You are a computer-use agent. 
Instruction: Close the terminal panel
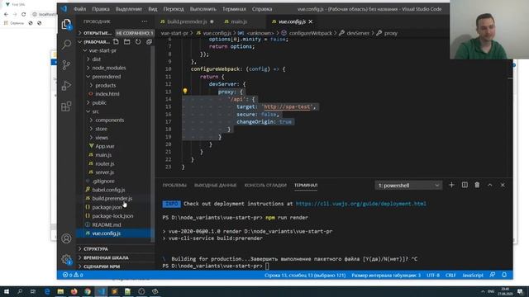click(503, 185)
